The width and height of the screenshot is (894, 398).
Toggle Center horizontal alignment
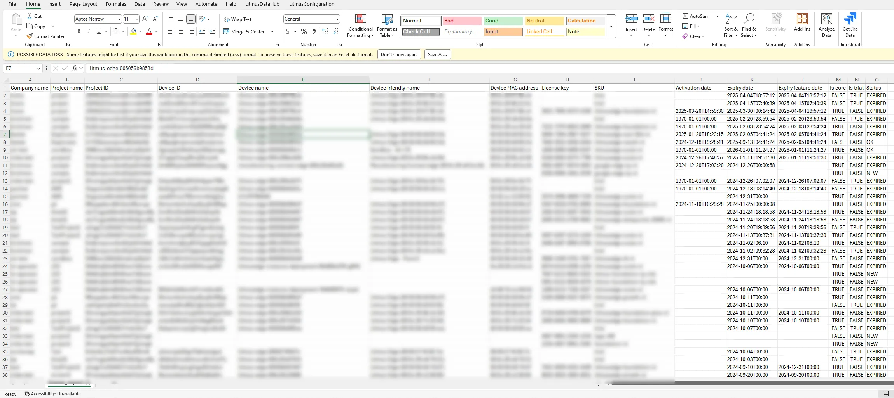point(181,31)
